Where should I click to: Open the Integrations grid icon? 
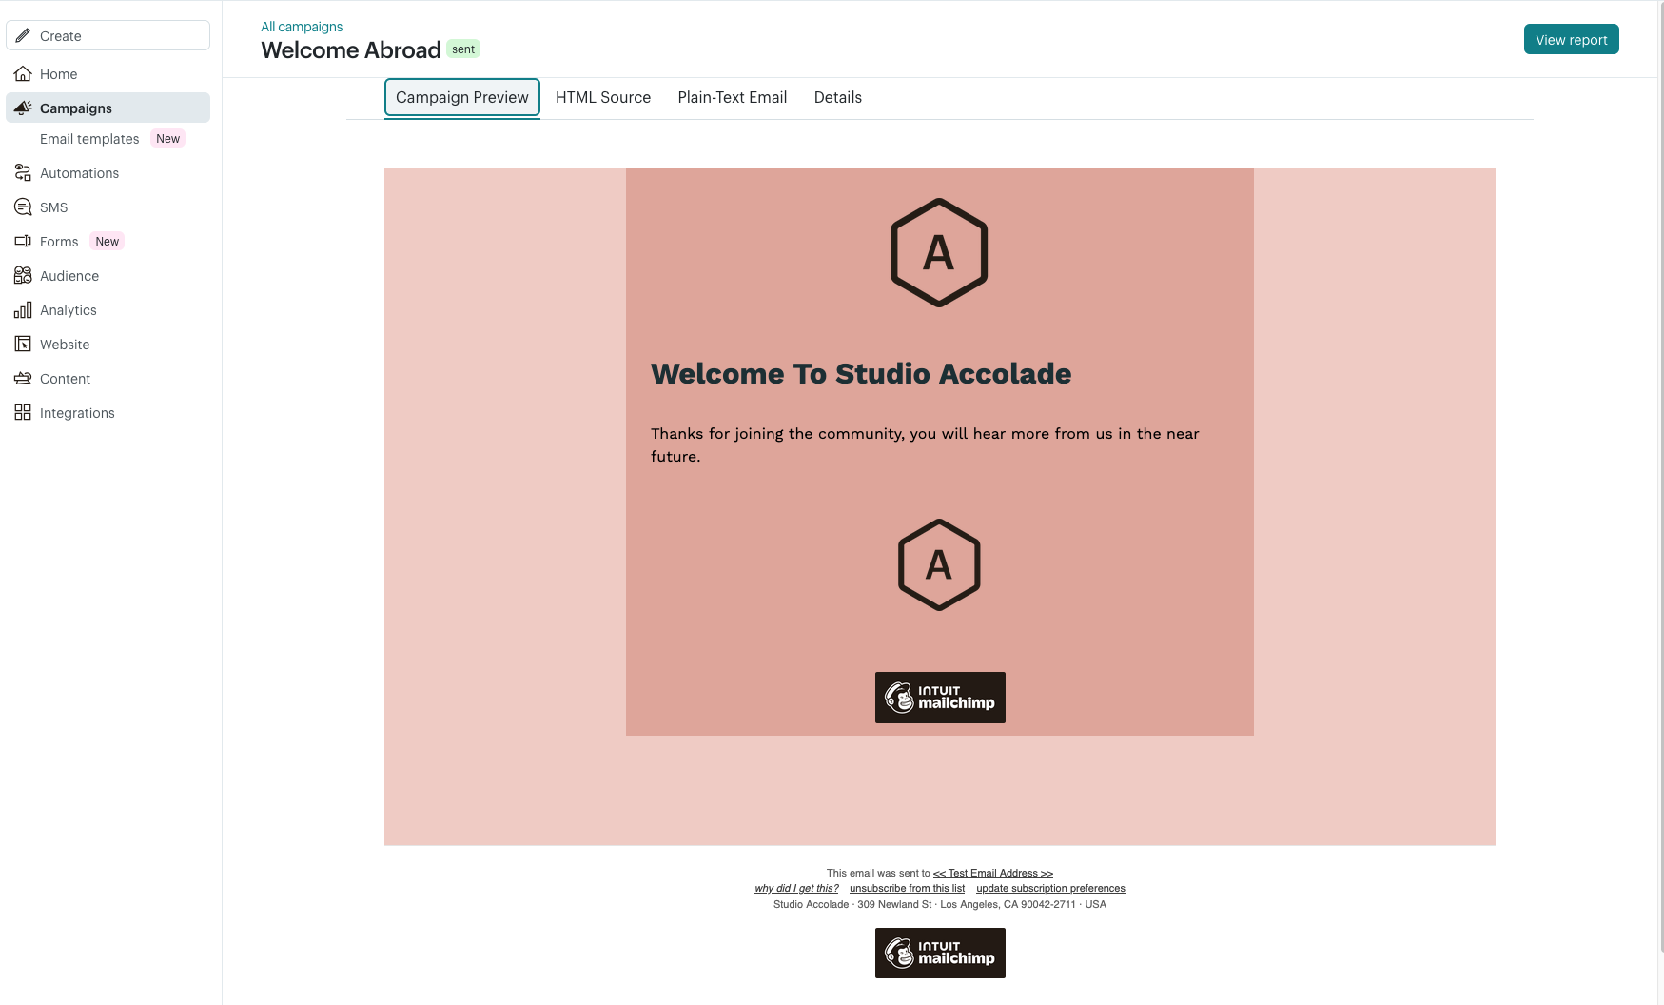pos(23,413)
